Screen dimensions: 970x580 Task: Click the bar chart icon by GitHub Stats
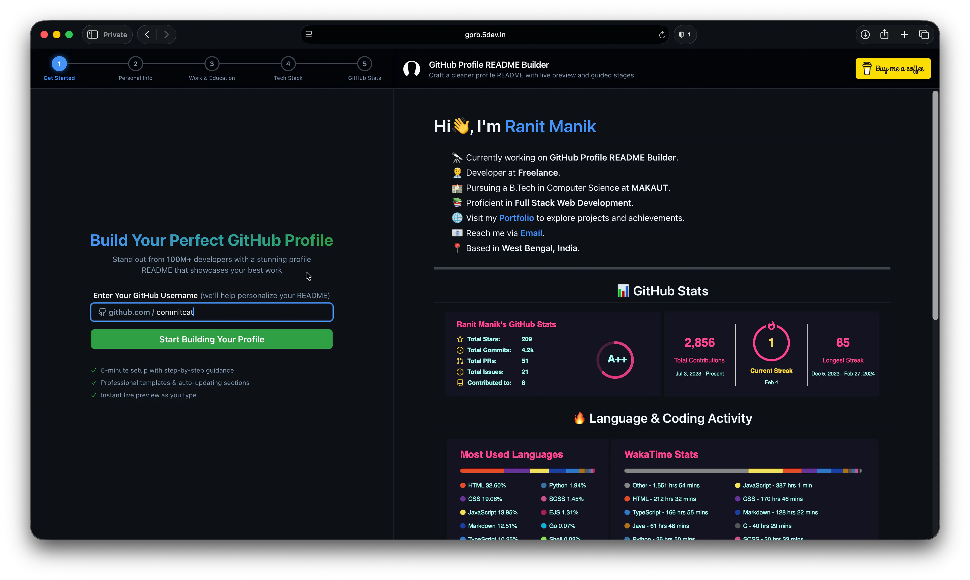pyautogui.click(x=623, y=291)
